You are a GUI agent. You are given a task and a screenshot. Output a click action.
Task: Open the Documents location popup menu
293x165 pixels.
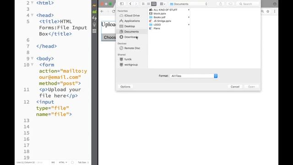[x=189, y=4]
